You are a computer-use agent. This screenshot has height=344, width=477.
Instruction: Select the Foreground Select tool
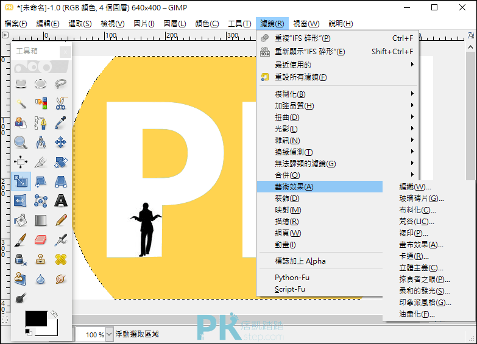21,122
